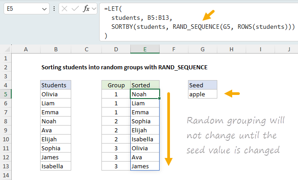Select row 4 header
This screenshot has width=298, height=180.
[6, 85]
